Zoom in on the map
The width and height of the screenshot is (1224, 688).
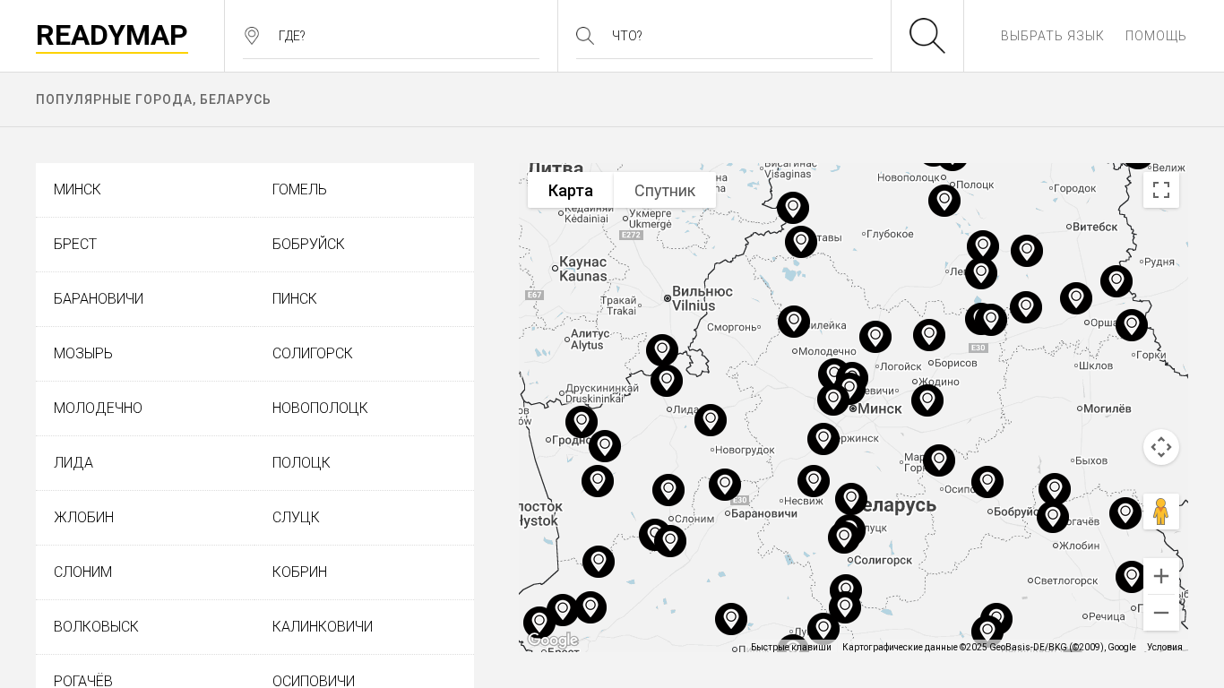point(1161,576)
